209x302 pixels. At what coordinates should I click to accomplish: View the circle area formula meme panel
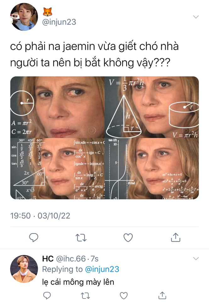point(57,107)
